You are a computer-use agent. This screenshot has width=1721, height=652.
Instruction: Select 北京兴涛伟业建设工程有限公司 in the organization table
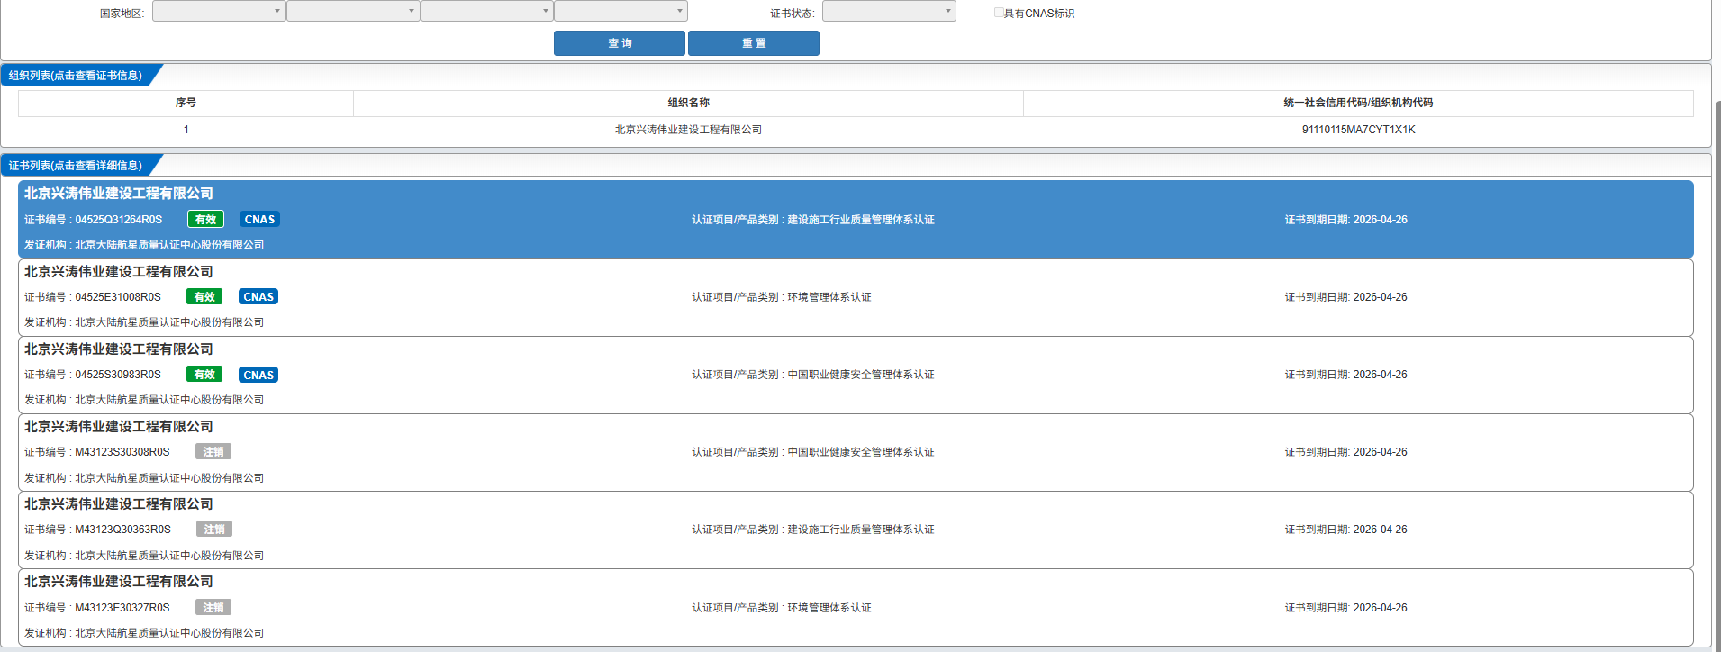point(688,130)
